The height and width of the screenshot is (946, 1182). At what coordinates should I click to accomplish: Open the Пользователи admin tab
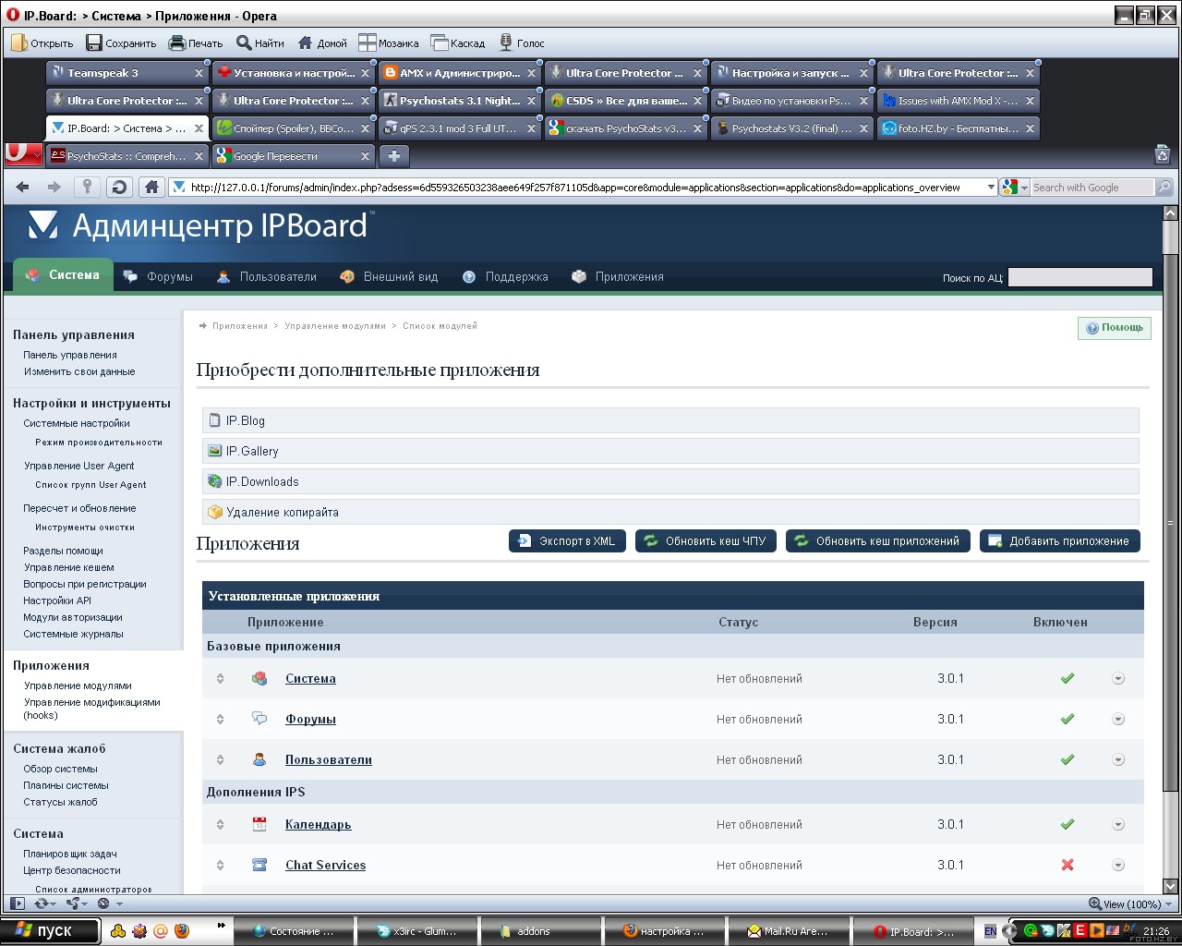point(267,276)
